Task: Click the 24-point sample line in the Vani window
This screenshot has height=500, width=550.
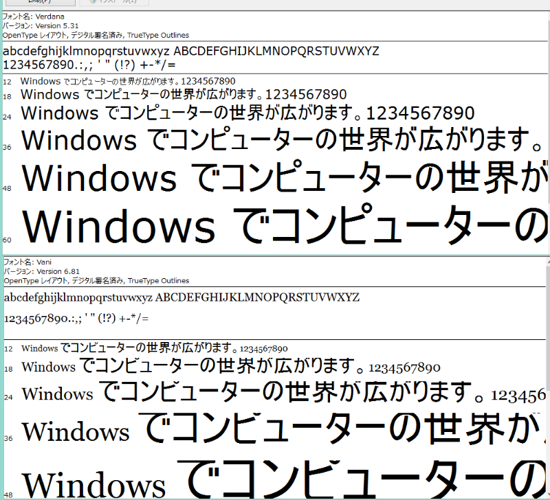Action: click(x=284, y=392)
